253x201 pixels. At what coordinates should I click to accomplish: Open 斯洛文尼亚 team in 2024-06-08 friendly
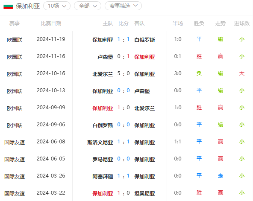point(100,143)
